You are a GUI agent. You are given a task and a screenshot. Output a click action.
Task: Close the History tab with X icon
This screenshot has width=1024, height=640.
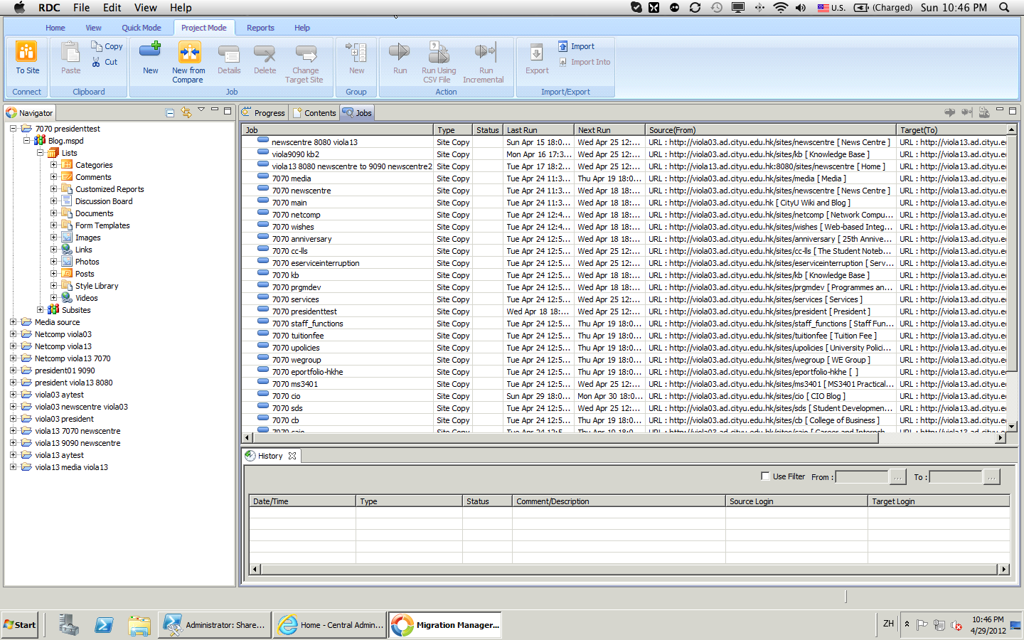click(292, 456)
